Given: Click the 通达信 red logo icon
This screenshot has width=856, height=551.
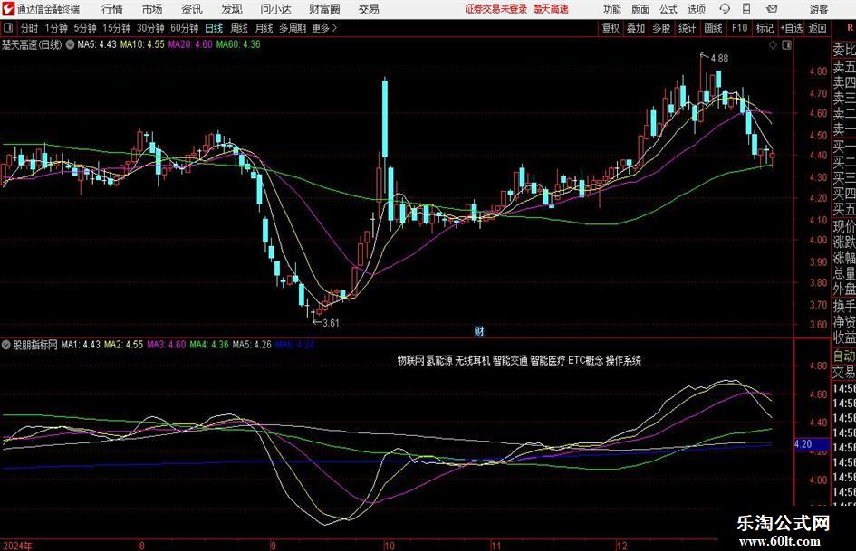Looking at the screenshot, I should tap(8, 9).
